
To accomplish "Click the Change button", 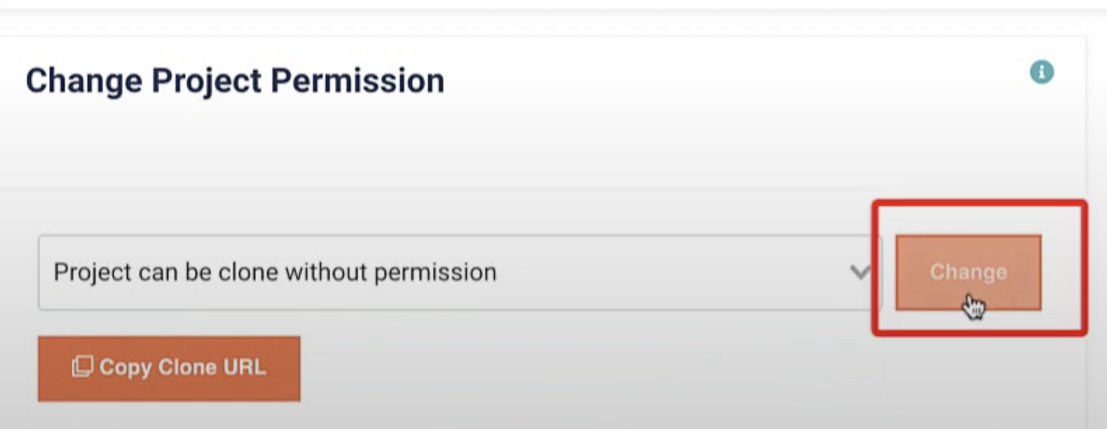I will tap(968, 272).
